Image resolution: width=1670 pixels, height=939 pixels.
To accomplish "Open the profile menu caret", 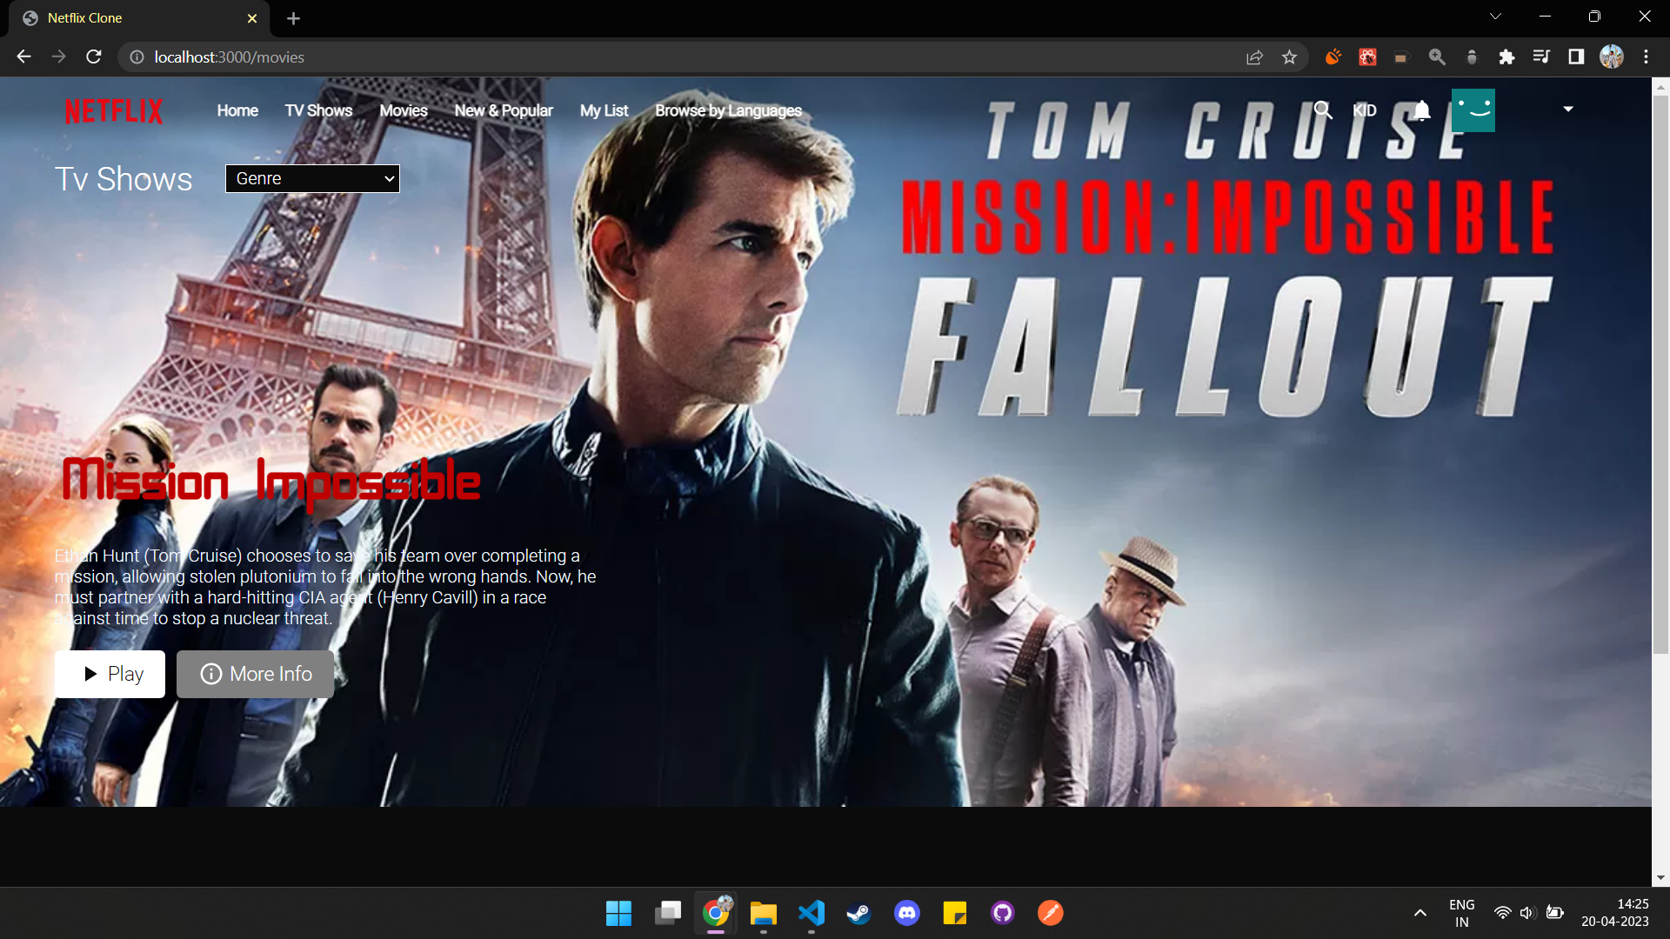I will pos(1567,110).
